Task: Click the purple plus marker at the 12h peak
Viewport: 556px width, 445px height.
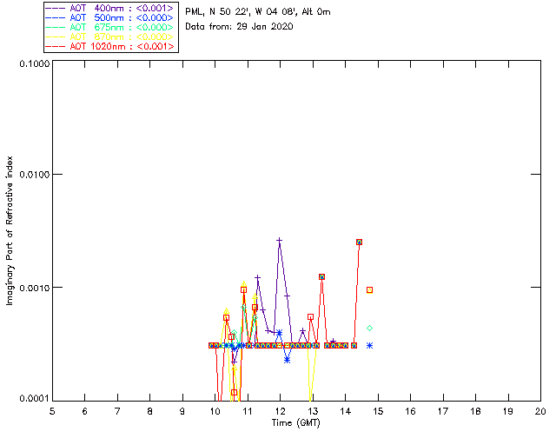Action: tap(280, 240)
